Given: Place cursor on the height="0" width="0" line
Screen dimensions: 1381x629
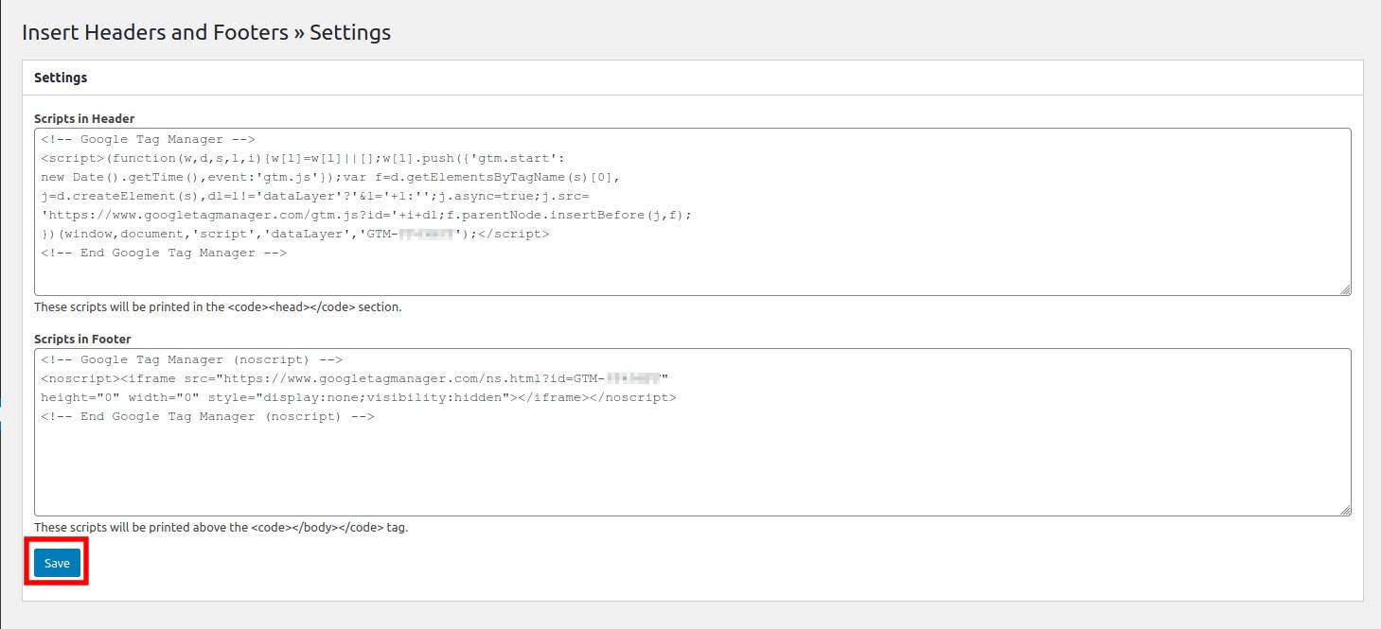Looking at the screenshot, I should coord(359,397).
